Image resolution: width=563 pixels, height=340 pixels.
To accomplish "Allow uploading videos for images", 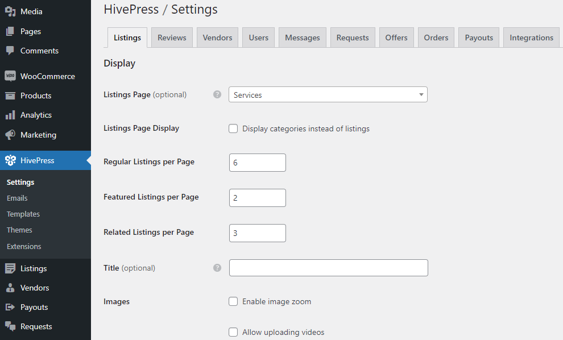I will tap(233, 332).
